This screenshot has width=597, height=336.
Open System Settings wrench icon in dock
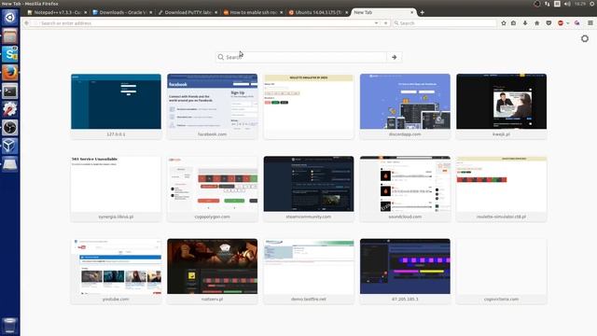[x=10, y=109]
